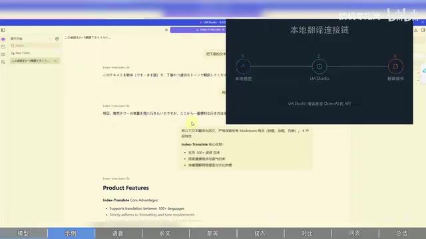The width and height of the screenshot is (426, 239).
Task: Select the 网页 chapter tab
Action: 355,233
